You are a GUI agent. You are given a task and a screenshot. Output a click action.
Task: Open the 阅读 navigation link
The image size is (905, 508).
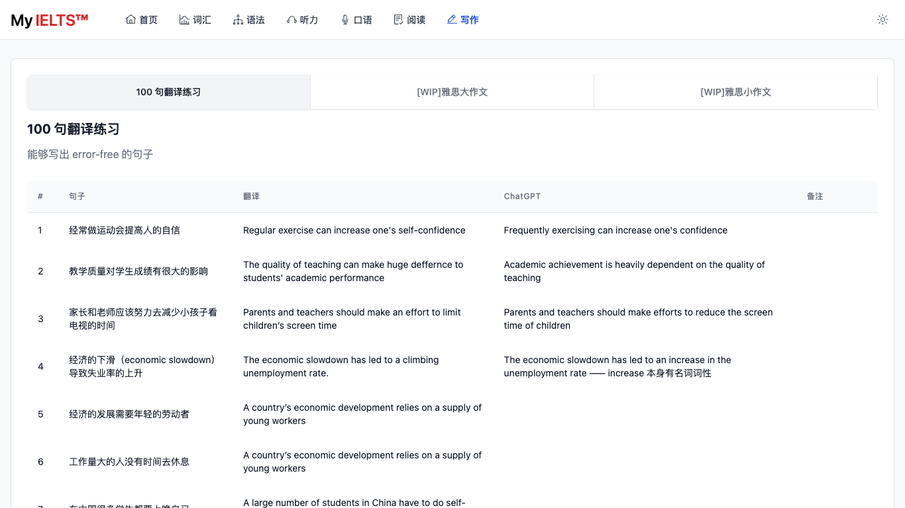[x=409, y=20]
